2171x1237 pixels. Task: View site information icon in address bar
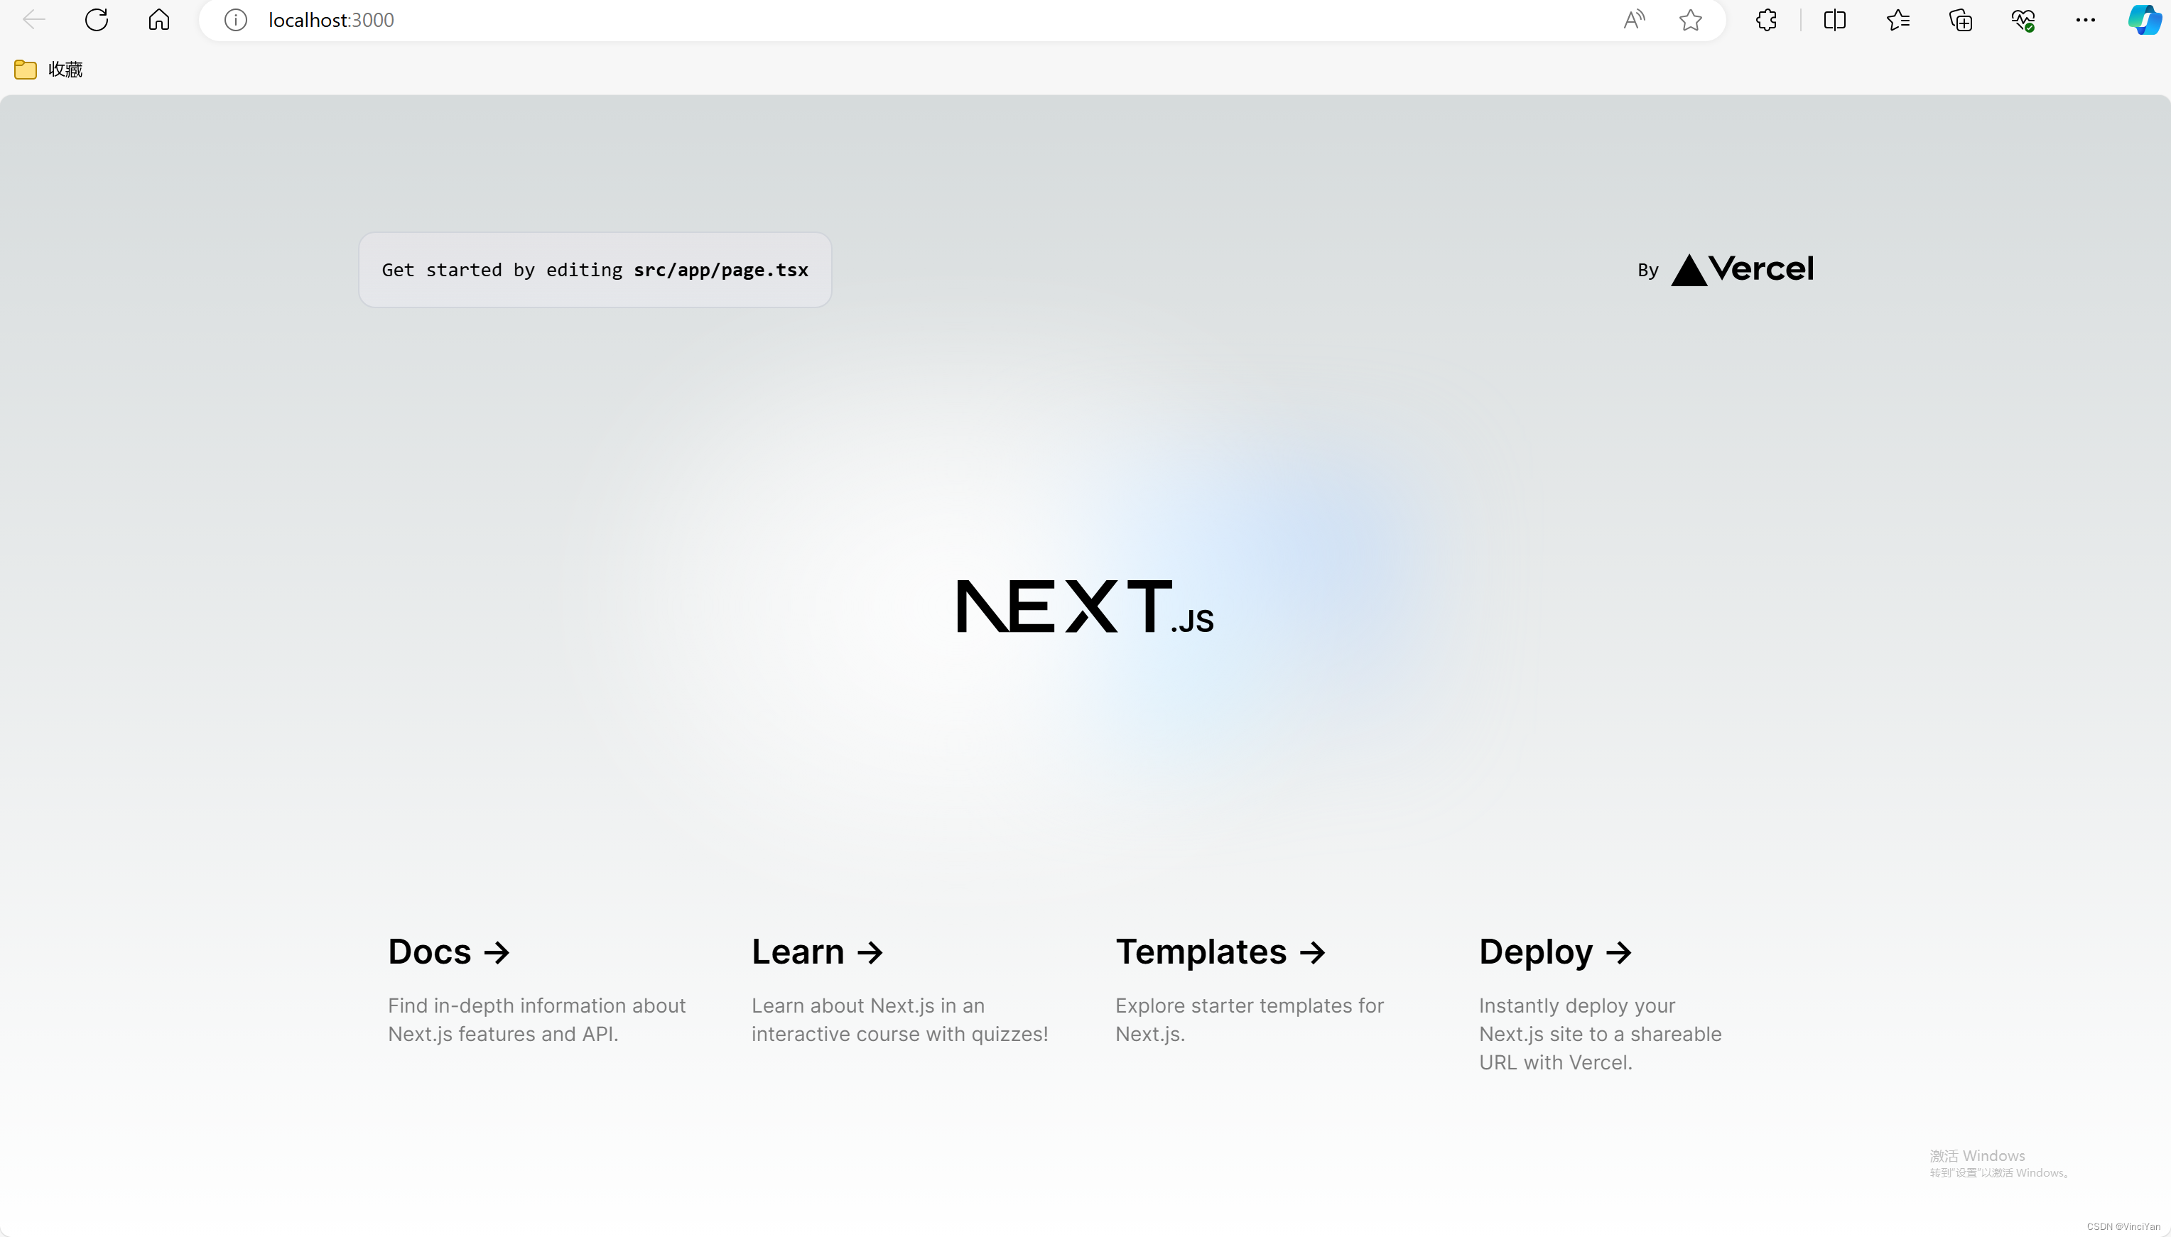tap(235, 20)
